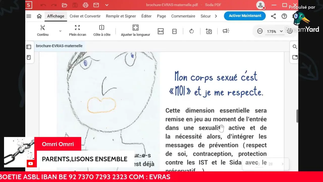
Task: Click the Activer Maintenant button
Action: 245,16
